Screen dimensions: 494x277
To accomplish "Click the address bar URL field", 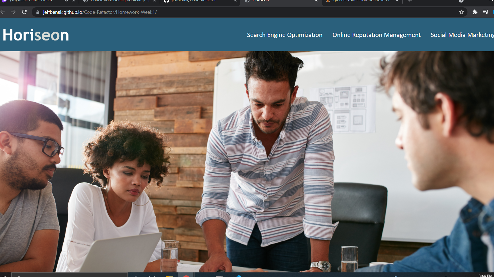I will (x=249, y=12).
